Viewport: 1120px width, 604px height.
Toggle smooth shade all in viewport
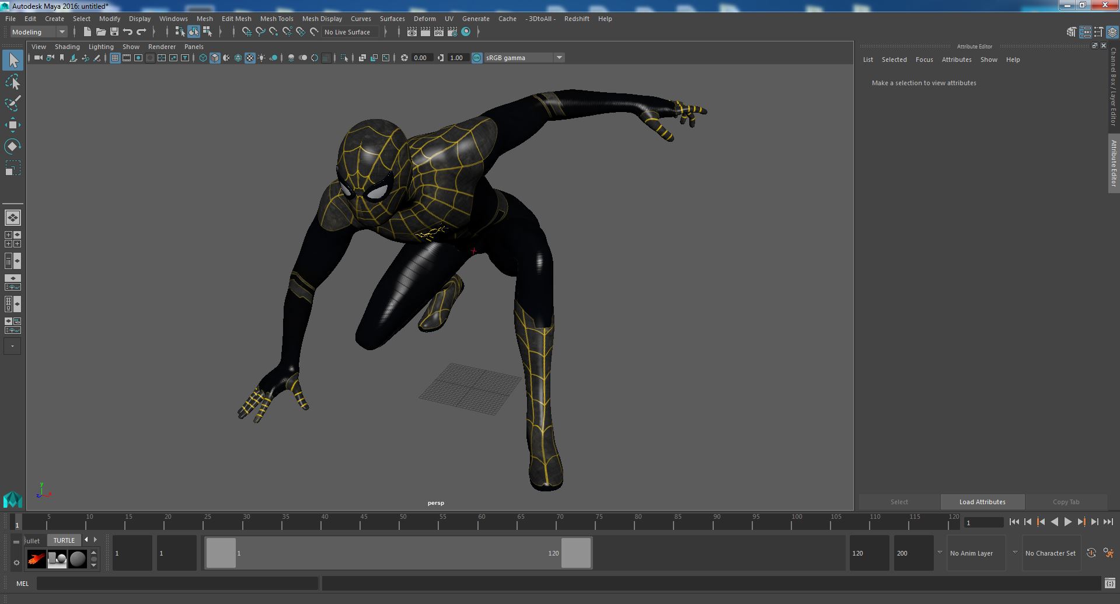[215, 58]
